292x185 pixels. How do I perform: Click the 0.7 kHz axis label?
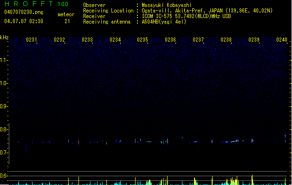(4, 153)
